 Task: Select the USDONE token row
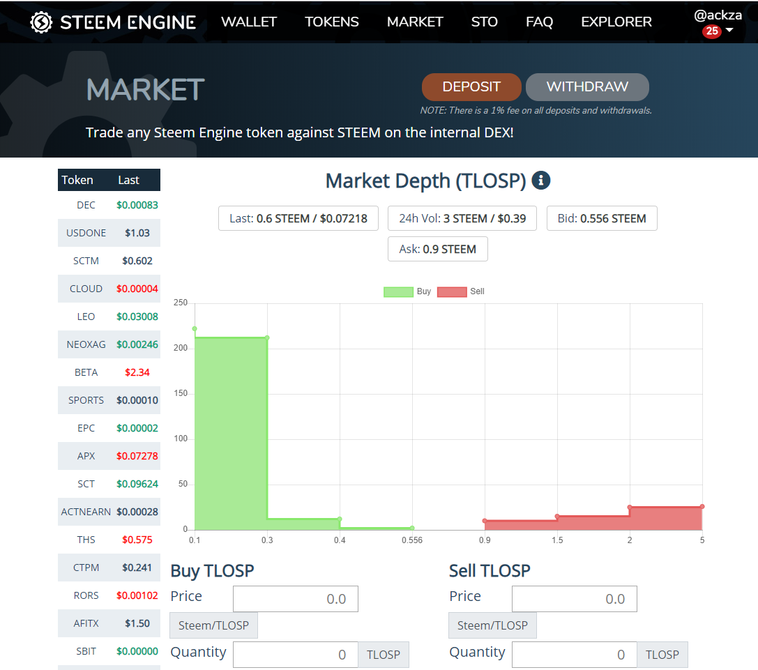click(x=109, y=233)
